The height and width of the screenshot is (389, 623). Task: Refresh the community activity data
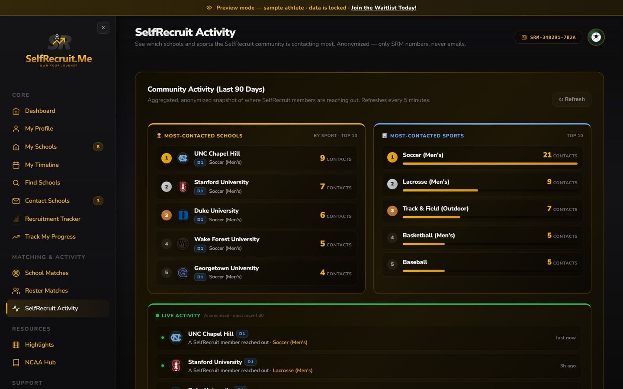click(572, 99)
